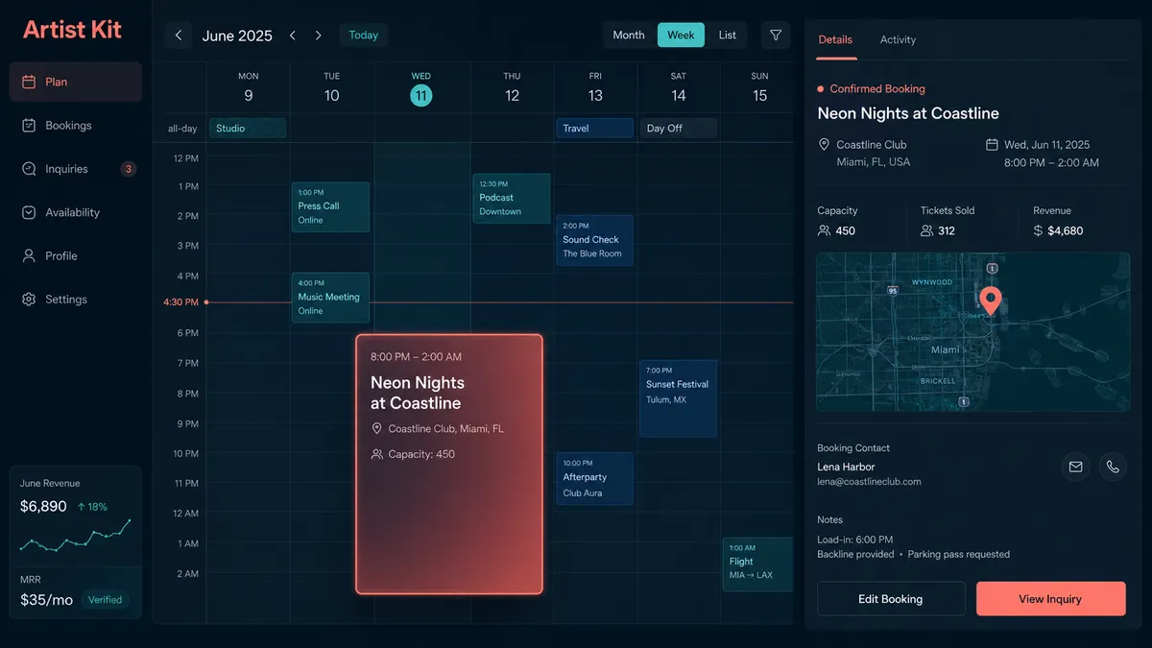Screen dimensions: 1152x648
Task: Click the $35/mo MRR value
Action: point(46,600)
